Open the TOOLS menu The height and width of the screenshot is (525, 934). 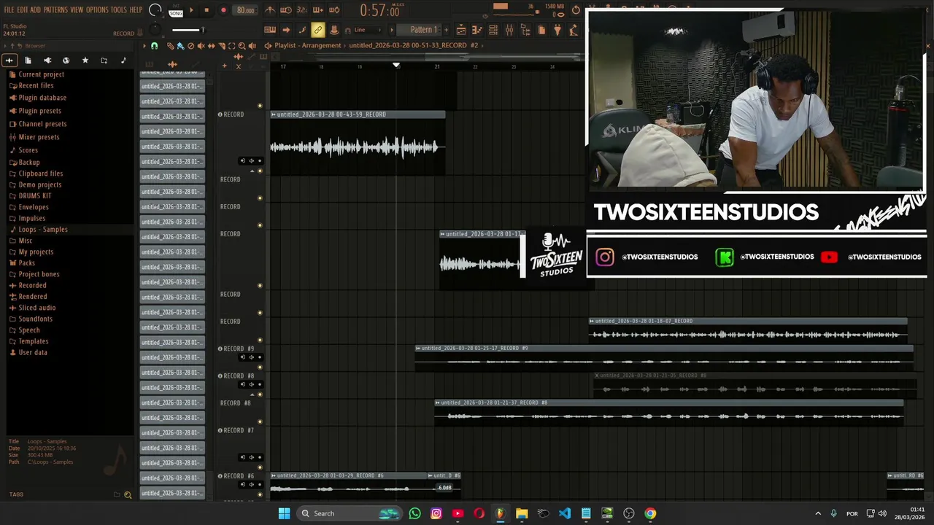pos(119,9)
